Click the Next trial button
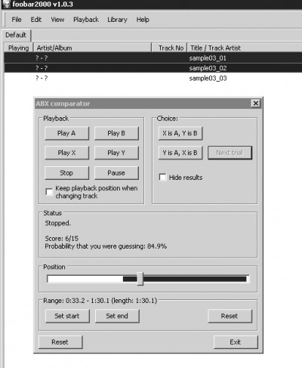 [230, 153]
